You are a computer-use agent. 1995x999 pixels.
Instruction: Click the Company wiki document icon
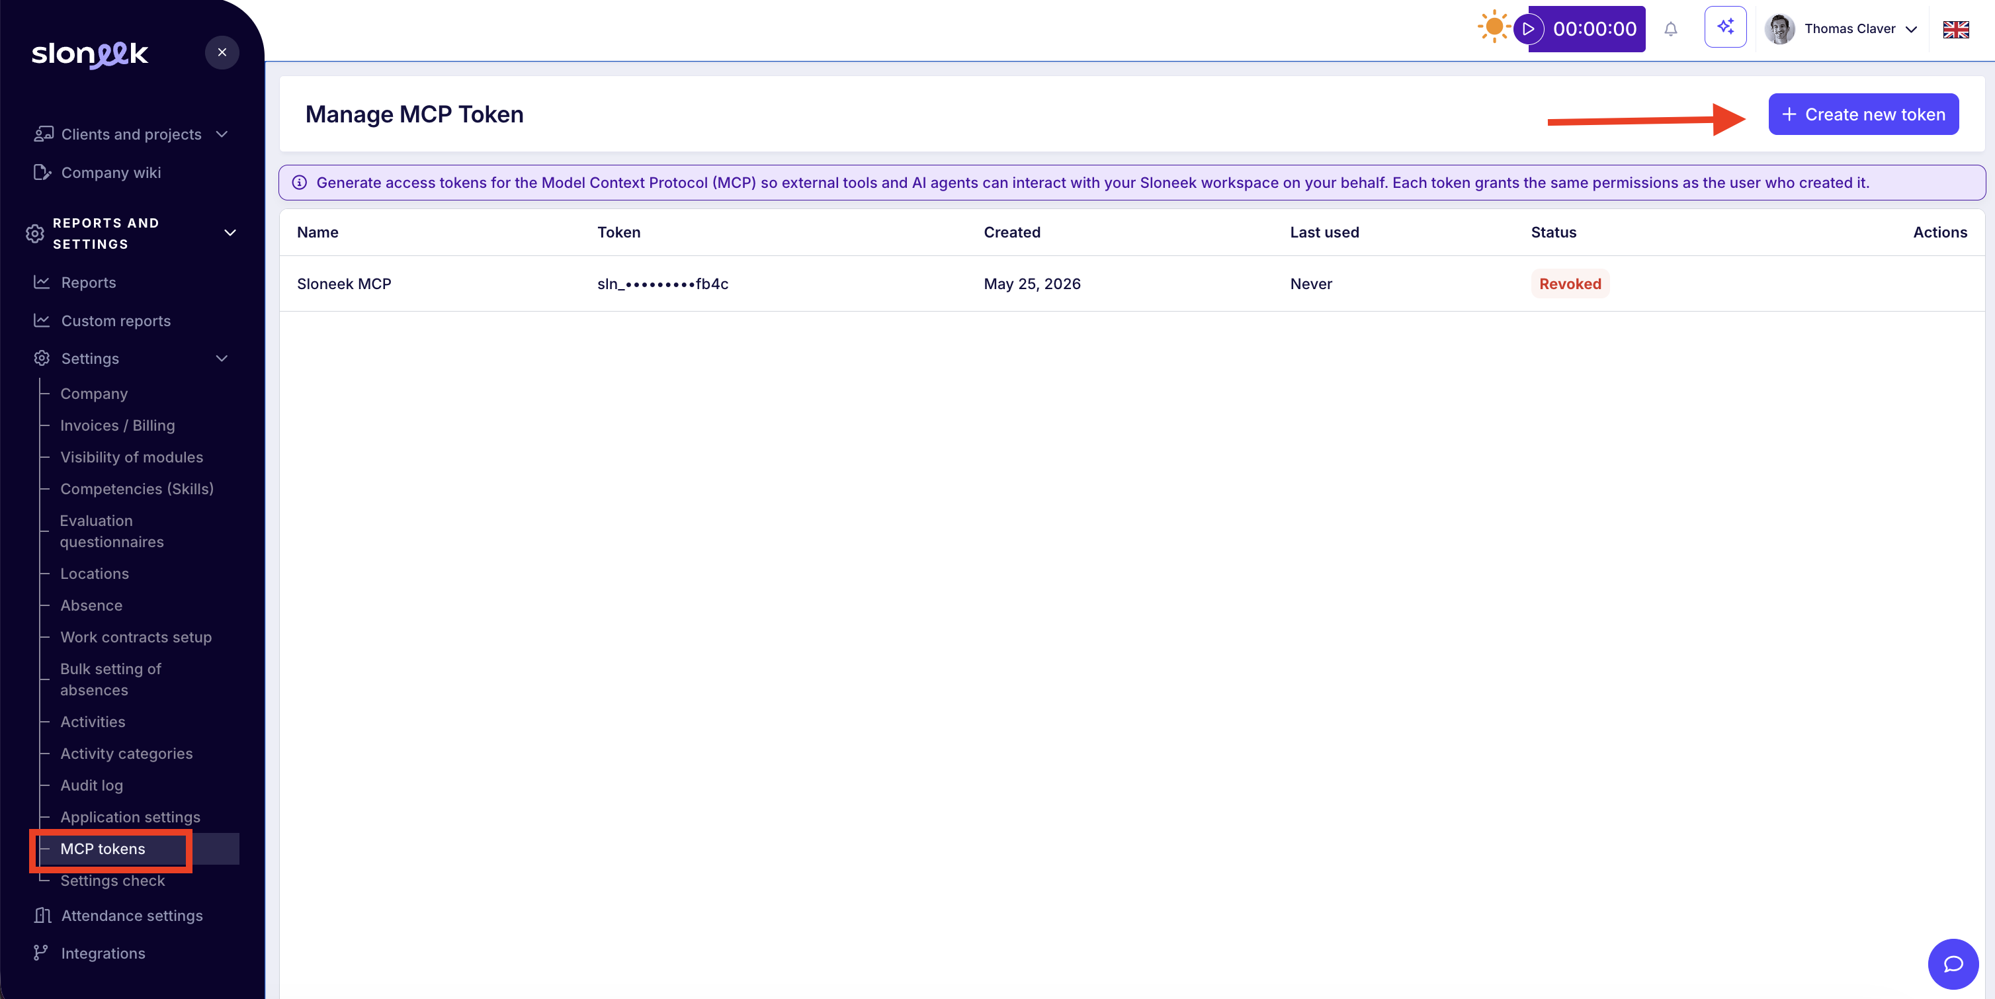pyautogui.click(x=42, y=172)
